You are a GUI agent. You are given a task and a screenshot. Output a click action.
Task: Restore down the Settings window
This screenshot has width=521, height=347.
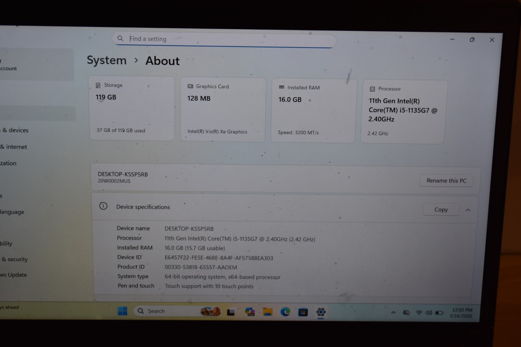472,40
